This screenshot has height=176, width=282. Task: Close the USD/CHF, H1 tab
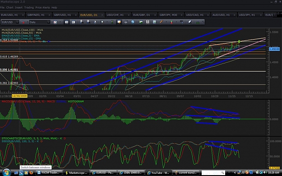129,15
